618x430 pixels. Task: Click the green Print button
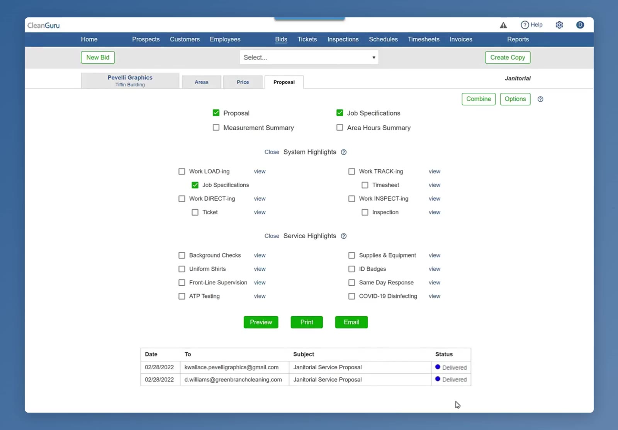tap(307, 322)
